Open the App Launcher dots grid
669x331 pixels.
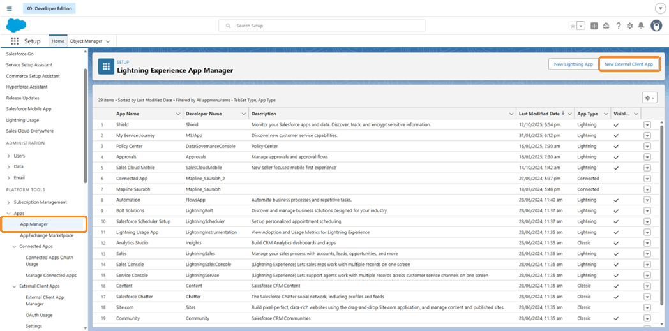(15, 41)
